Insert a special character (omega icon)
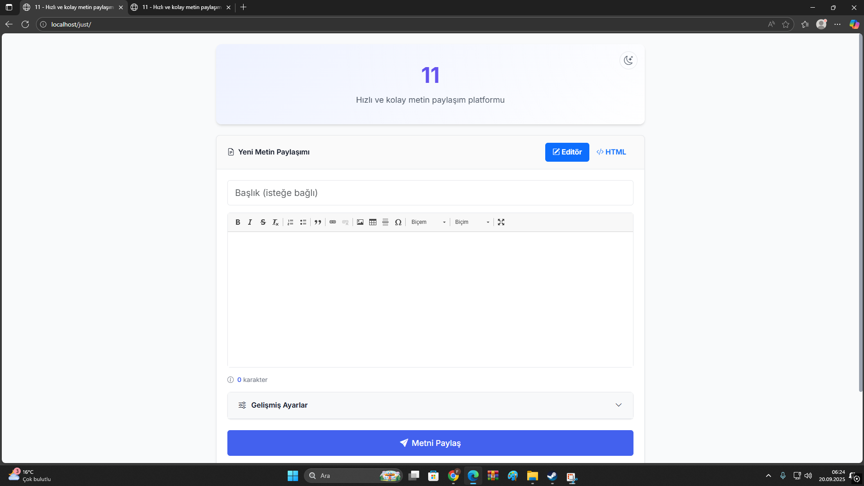Screen dimensions: 864x486 [x=398, y=222]
